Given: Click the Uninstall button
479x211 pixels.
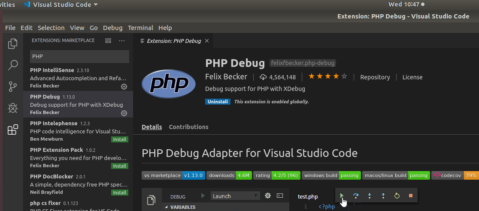Looking at the screenshot, I should click(218, 102).
